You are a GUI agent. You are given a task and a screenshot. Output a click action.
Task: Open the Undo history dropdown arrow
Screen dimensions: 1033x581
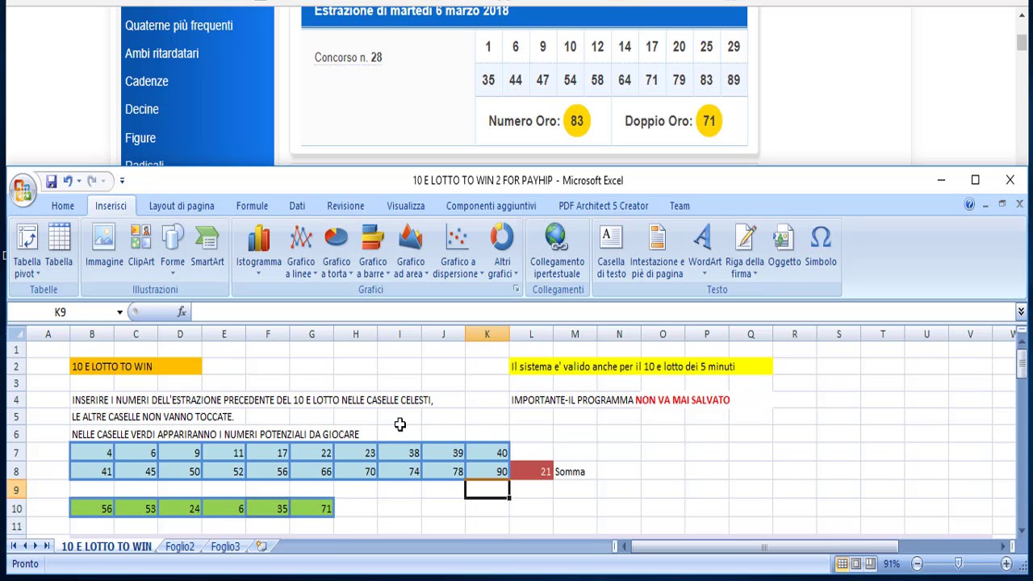click(x=78, y=181)
